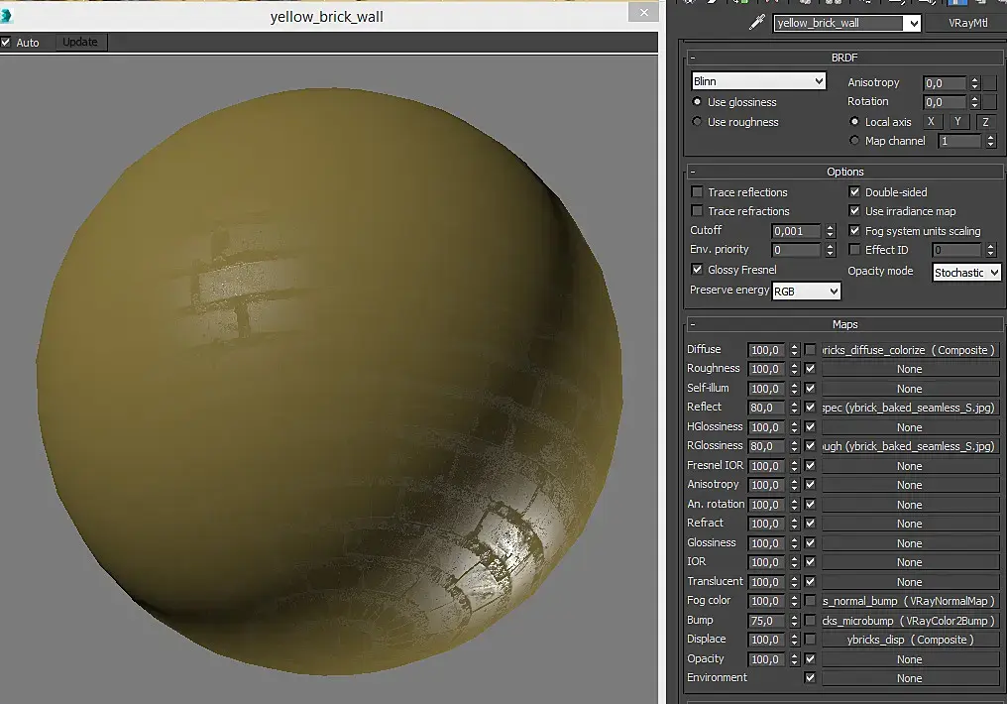The width and height of the screenshot is (1007, 704).
Task: Select the X local axis button
Action: coord(930,122)
